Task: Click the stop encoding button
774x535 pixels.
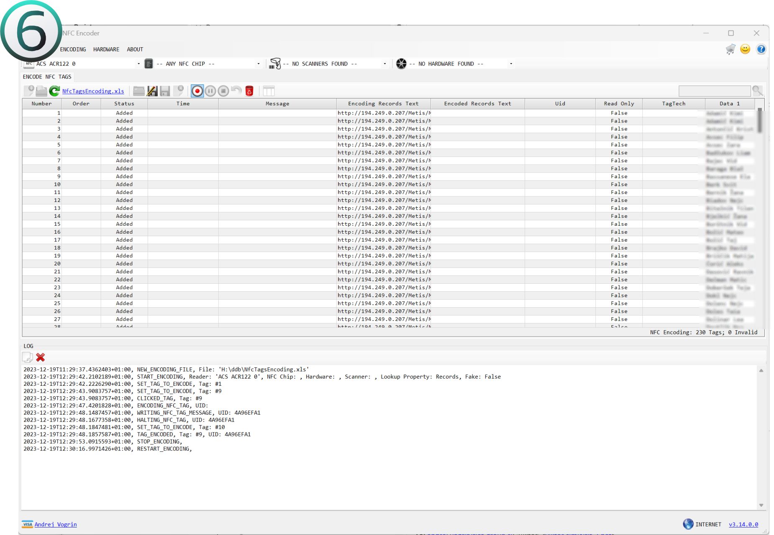Action: (223, 91)
